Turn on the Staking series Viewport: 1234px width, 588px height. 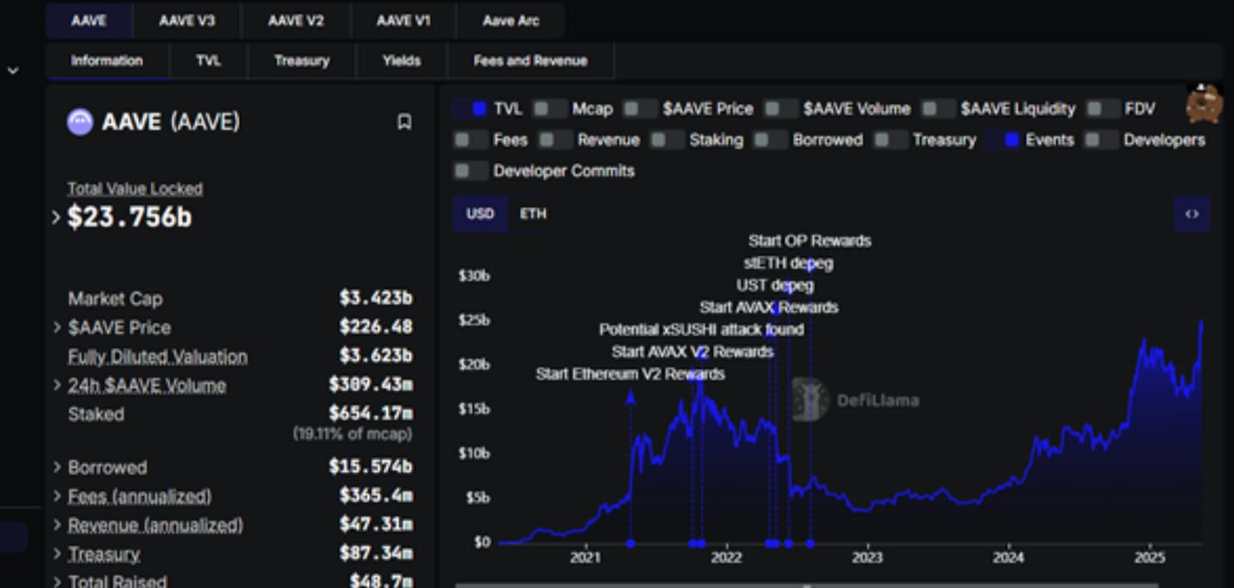(x=667, y=140)
